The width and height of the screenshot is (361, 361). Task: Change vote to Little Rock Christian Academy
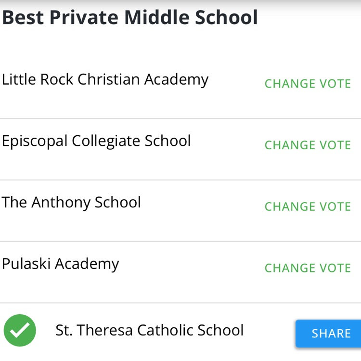(308, 84)
